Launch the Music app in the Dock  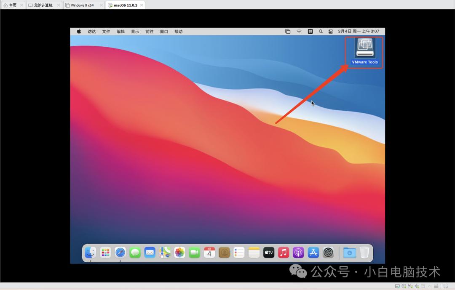coord(283,253)
